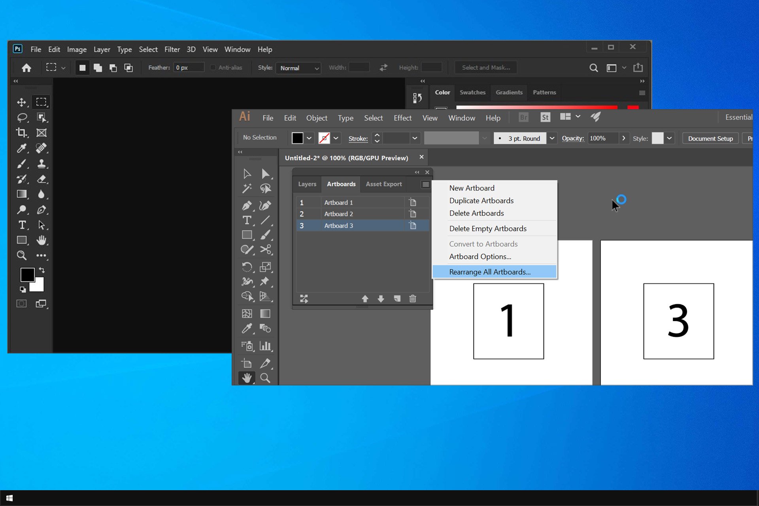Click the Delete Artboard trash icon
This screenshot has height=506, width=759.
pyautogui.click(x=413, y=298)
